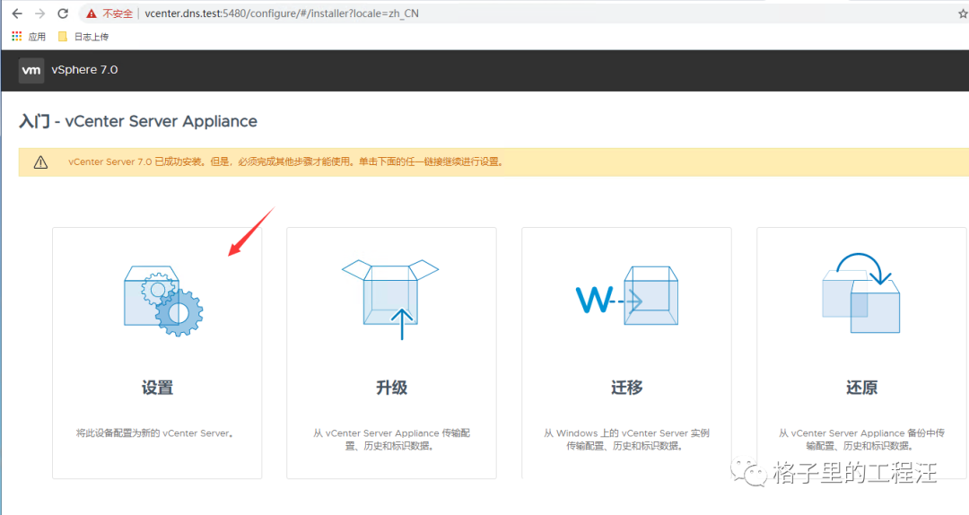This screenshot has height=515, width=969.
Task: Select the 迁移 card title
Action: (626, 388)
